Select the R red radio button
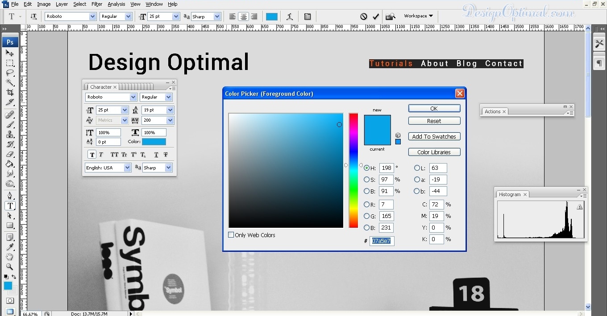 pos(367,205)
